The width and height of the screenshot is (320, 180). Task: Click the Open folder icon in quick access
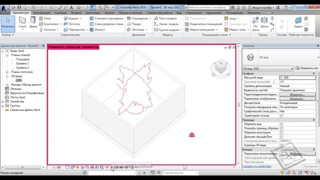[x=13, y=7]
